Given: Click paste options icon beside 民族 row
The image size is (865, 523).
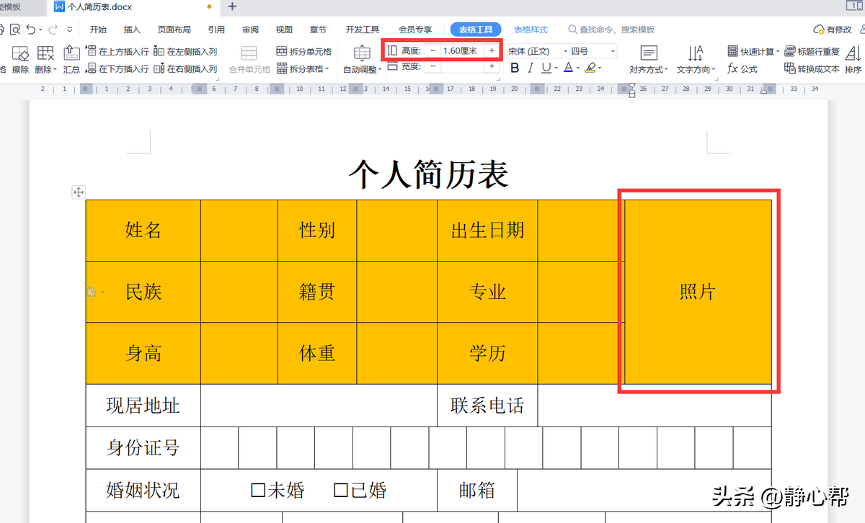Looking at the screenshot, I should pyautogui.click(x=92, y=292).
